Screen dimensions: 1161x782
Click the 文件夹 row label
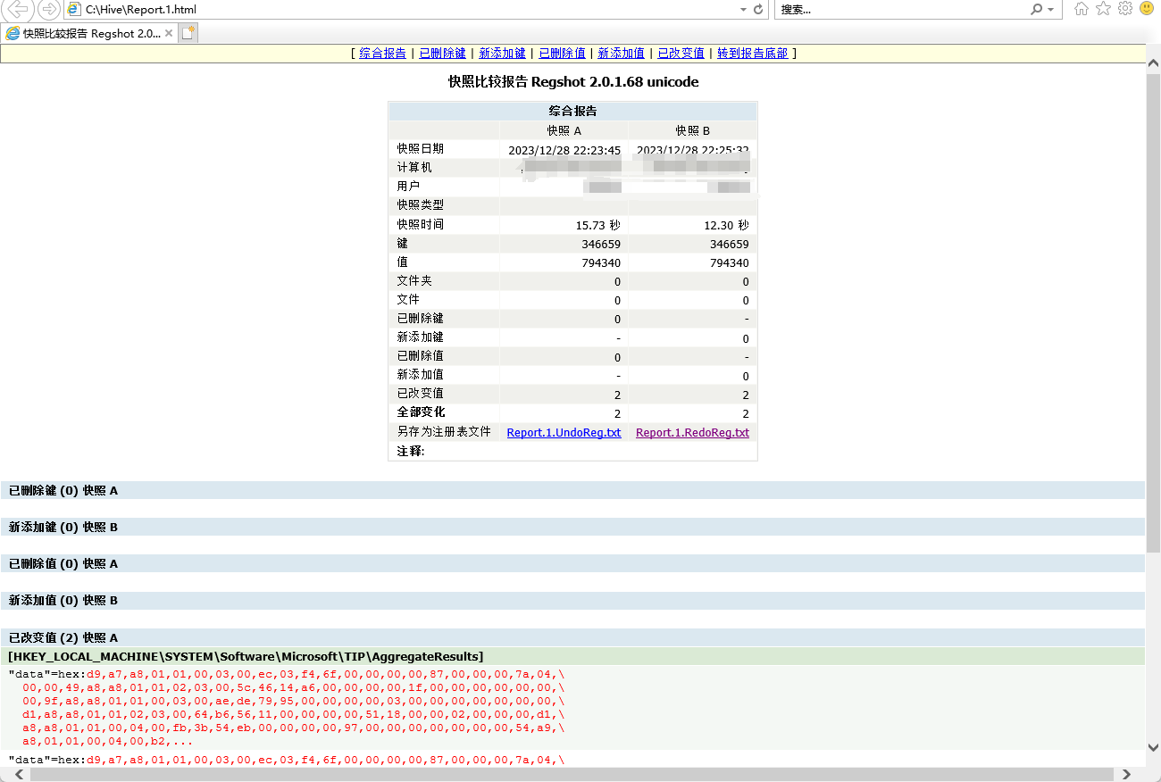(414, 281)
